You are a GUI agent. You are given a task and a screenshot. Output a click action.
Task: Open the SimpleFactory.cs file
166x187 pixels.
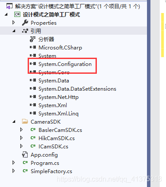pos(51,171)
